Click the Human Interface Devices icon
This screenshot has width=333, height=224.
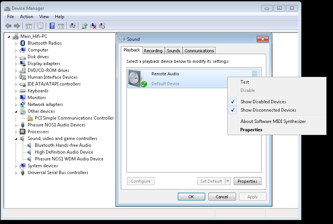[23, 77]
